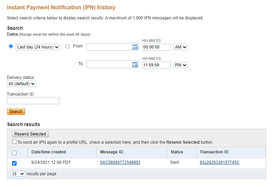Expand the Last day (24 hours) dropdown
Screen dimensions: 273x187
(38, 47)
